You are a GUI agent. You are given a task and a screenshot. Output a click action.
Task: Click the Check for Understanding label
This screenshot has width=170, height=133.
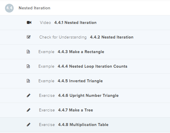coord(63,37)
